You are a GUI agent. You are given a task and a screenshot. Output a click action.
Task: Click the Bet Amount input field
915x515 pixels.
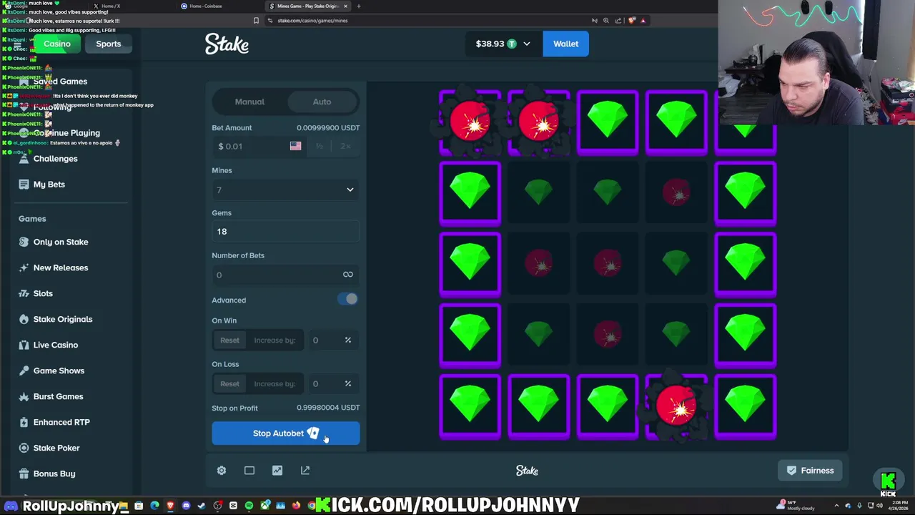tap(259, 146)
